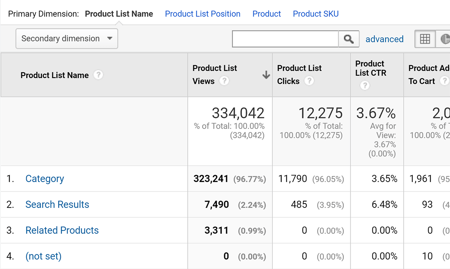Select Product List Name primary dimension

(119, 14)
